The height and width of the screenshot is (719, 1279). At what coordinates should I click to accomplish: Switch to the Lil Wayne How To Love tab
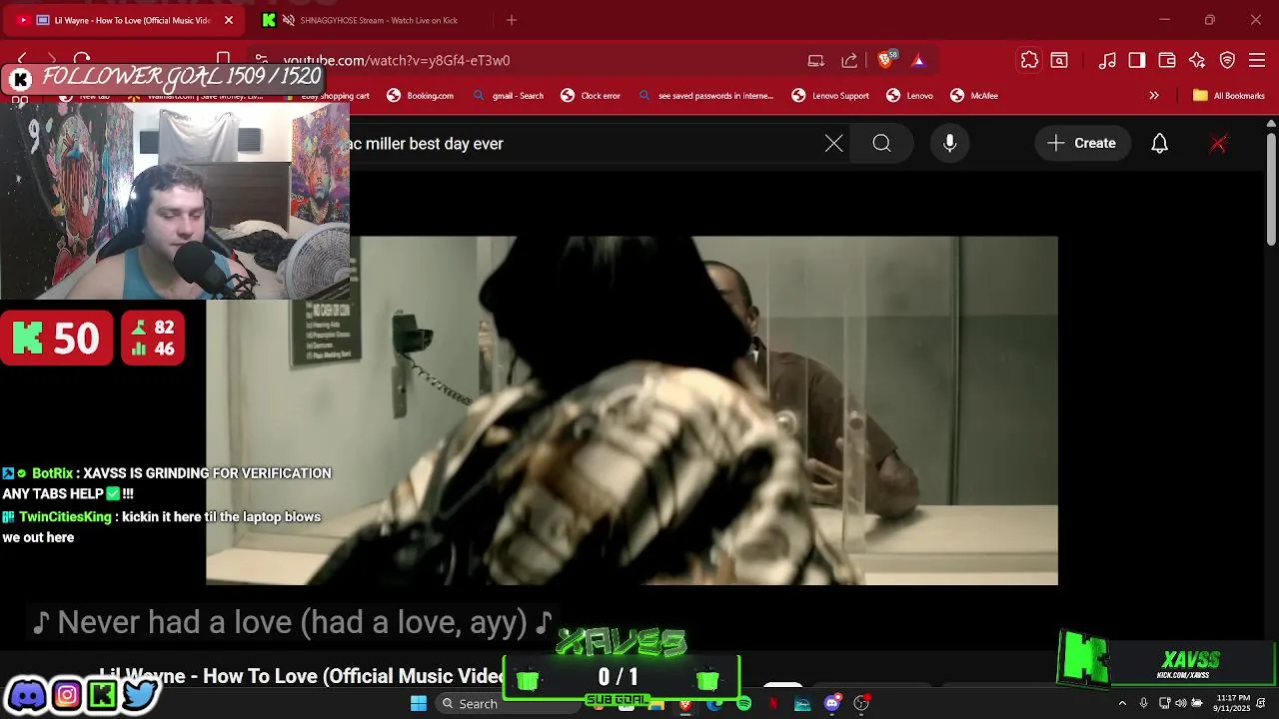(x=125, y=20)
